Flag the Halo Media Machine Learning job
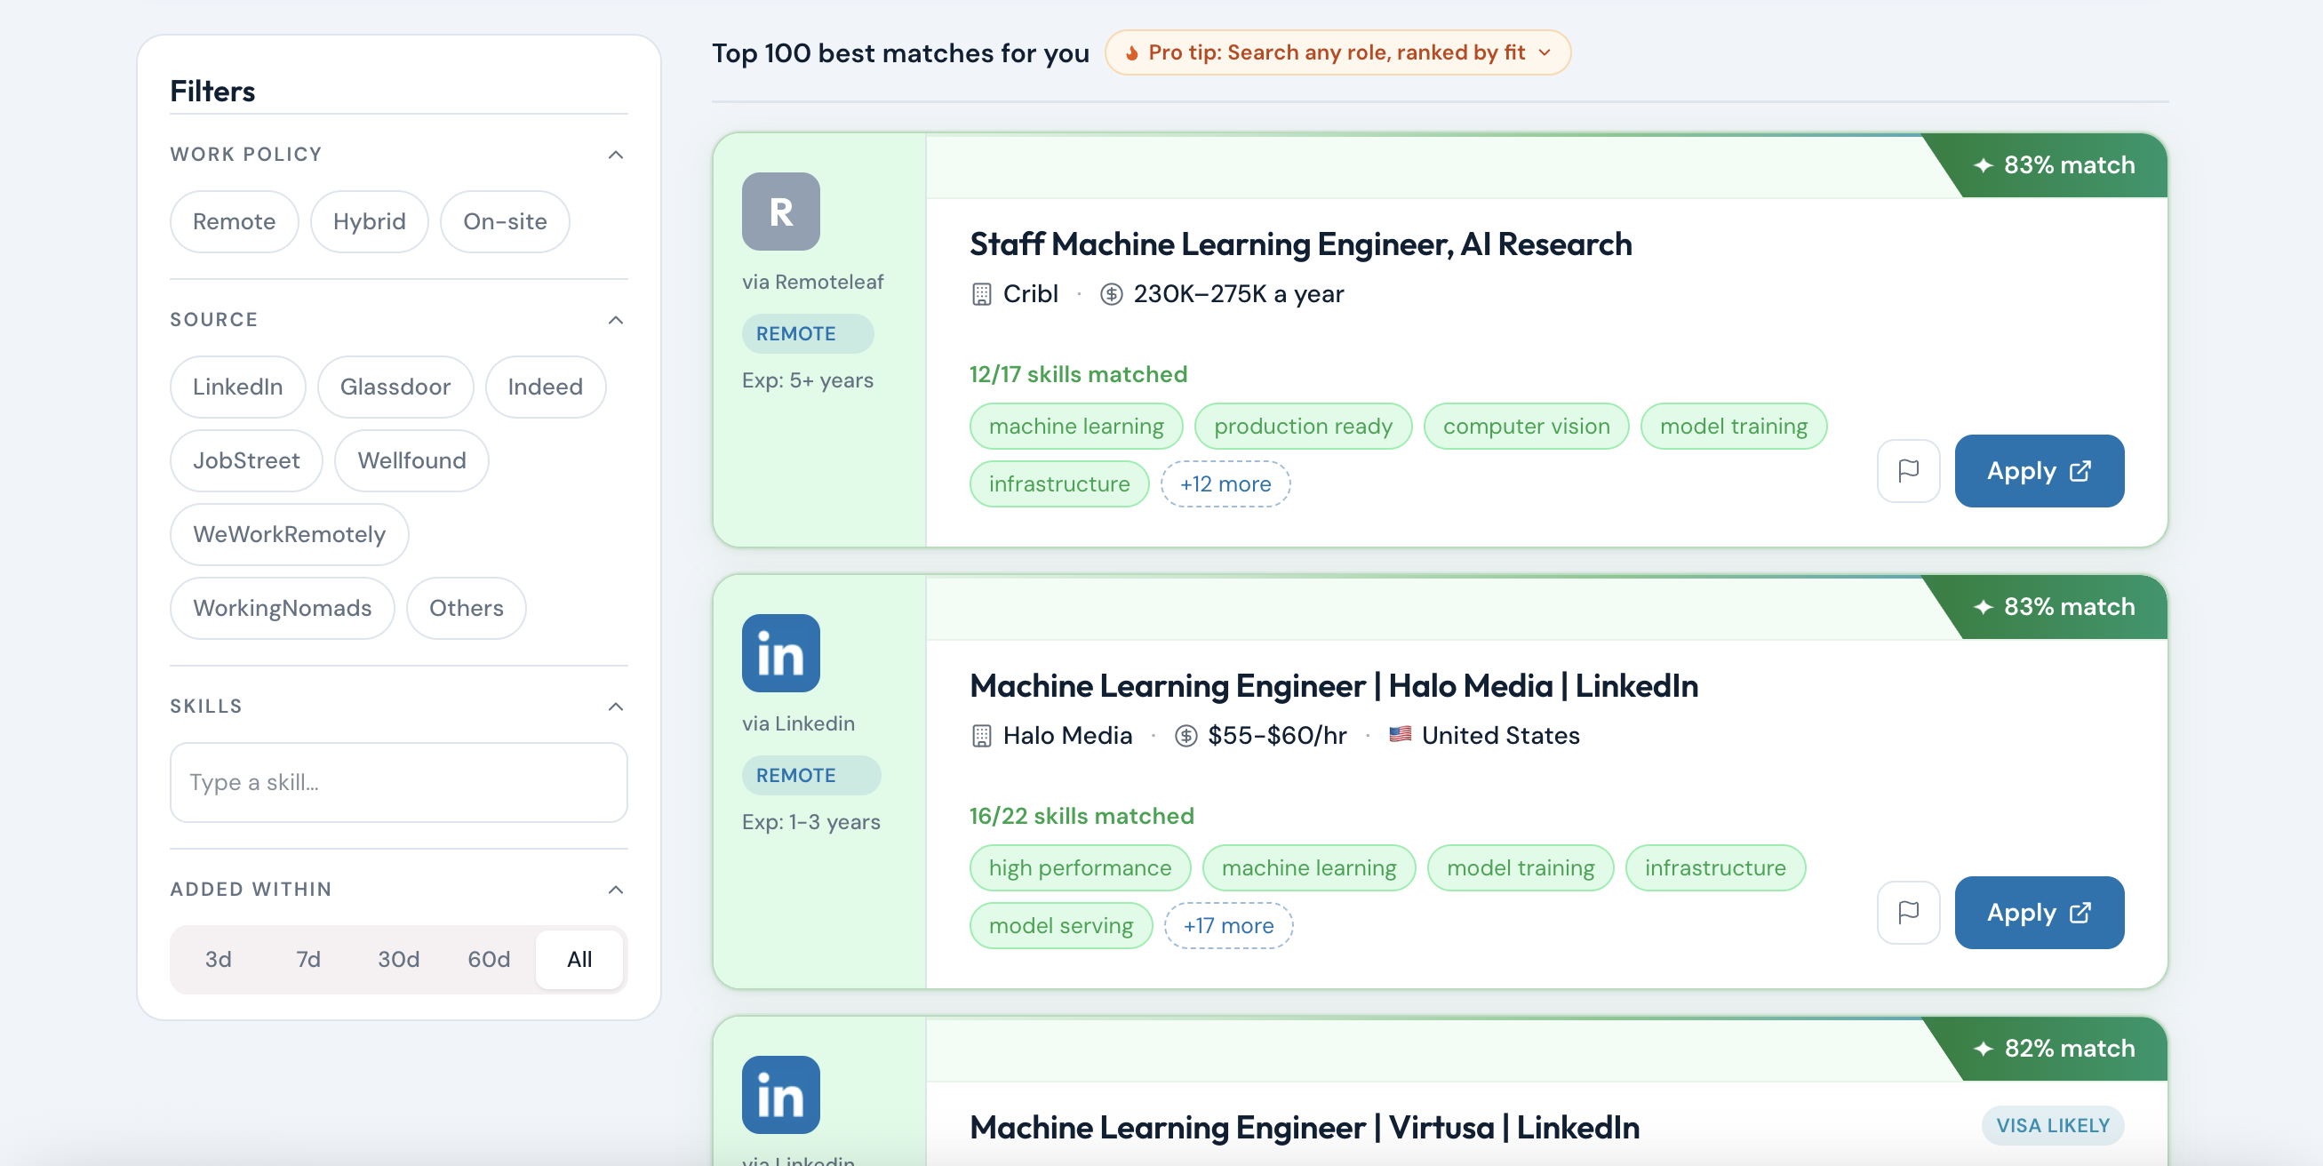The height and width of the screenshot is (1166, 2323). 1907,912
